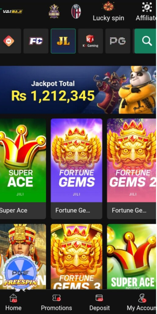157x314 pixels.
Task: Tap the floating PG Freespin wheel
Action: (x=20, y=272)
